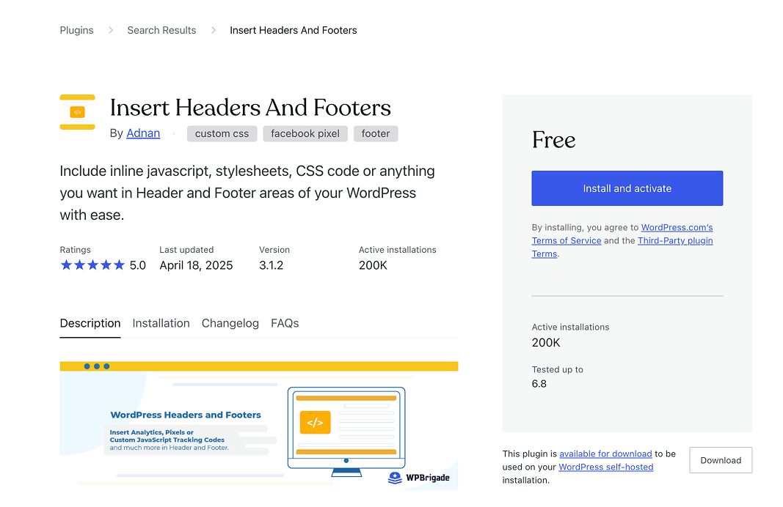Screen dimensions: 783x507
Task: Select the footer tag
Action: coord(376,133)
